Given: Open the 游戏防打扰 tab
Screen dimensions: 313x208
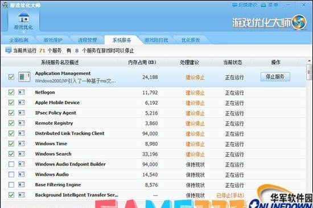Looking at the screenshot, I should pos(156,40).
